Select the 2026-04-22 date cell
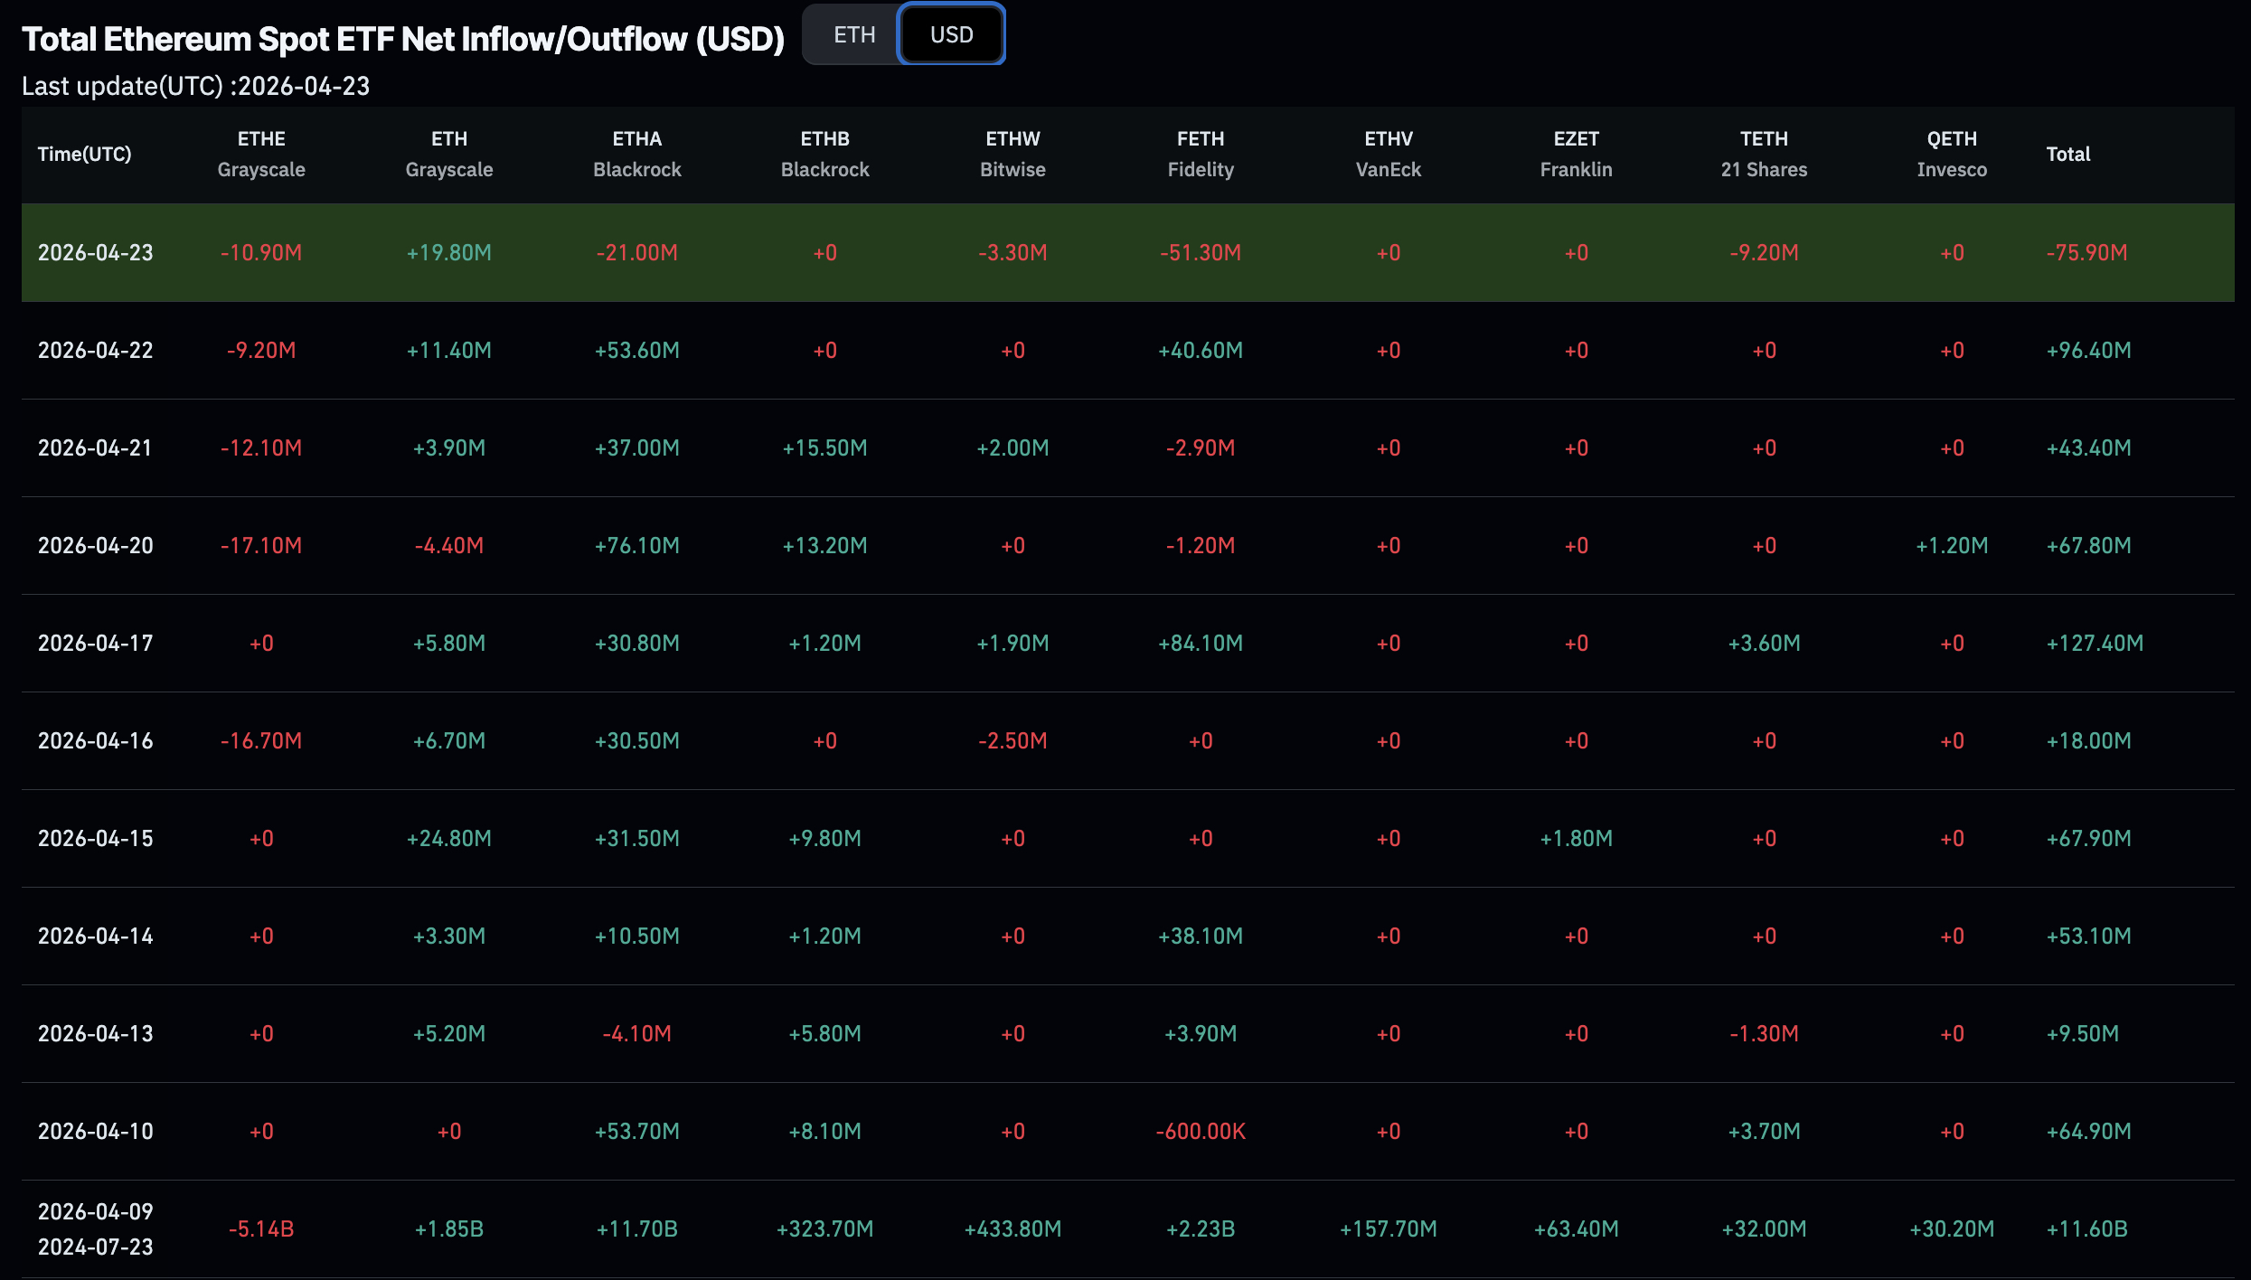The image size is (2251, 1280). tap(94, 350)
